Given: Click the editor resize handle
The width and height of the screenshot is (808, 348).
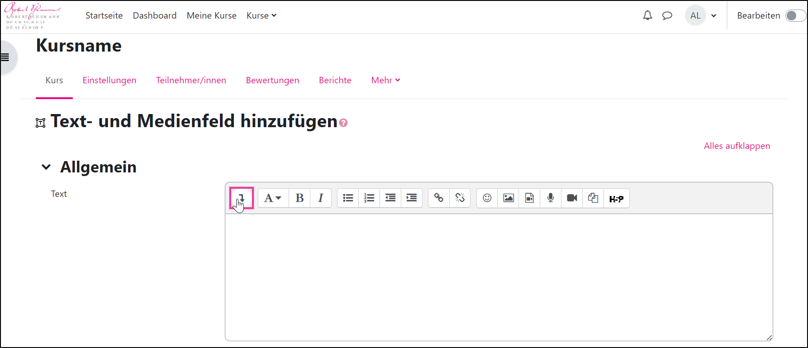Looking at the screenshot, I should click(769, 338).
